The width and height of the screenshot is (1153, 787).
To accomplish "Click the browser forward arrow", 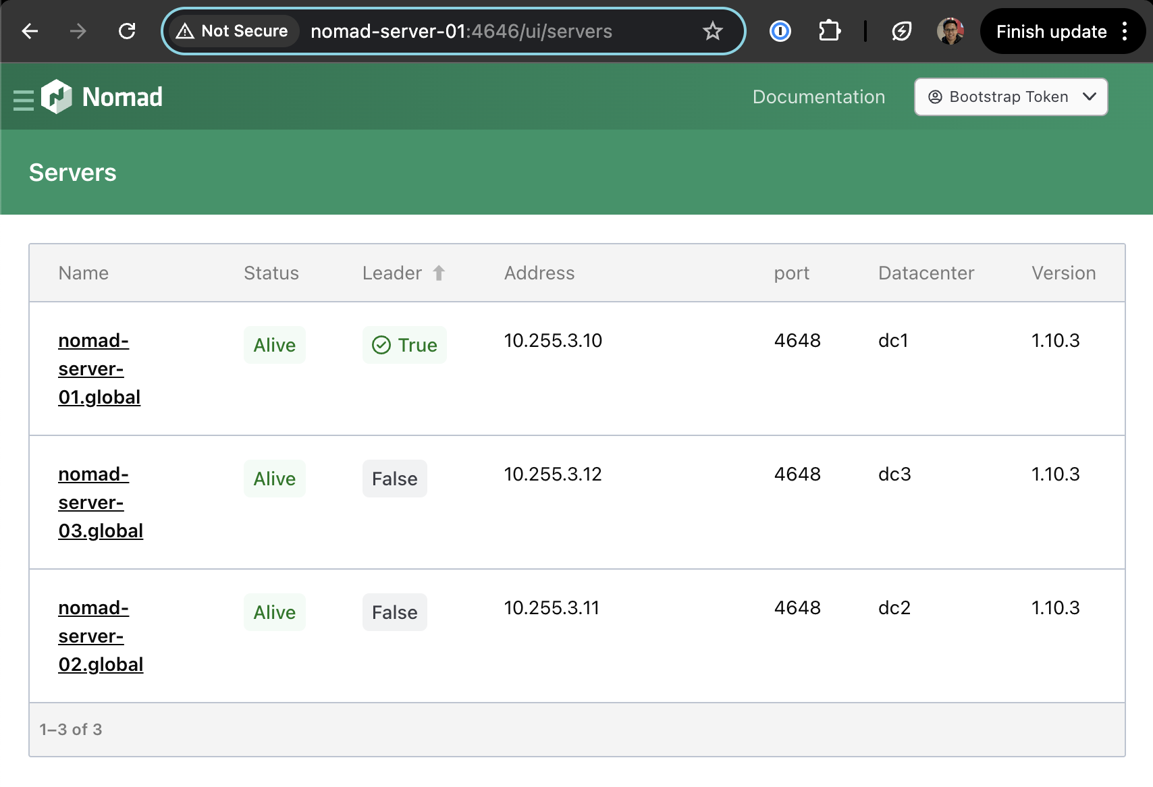I will [78, 31].
